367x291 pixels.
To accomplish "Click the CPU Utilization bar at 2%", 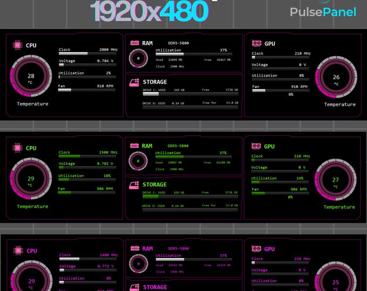I will point(87,77).
